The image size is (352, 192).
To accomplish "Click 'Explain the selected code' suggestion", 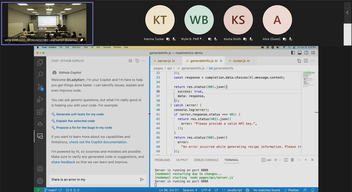I will click(x=75, y=121).
